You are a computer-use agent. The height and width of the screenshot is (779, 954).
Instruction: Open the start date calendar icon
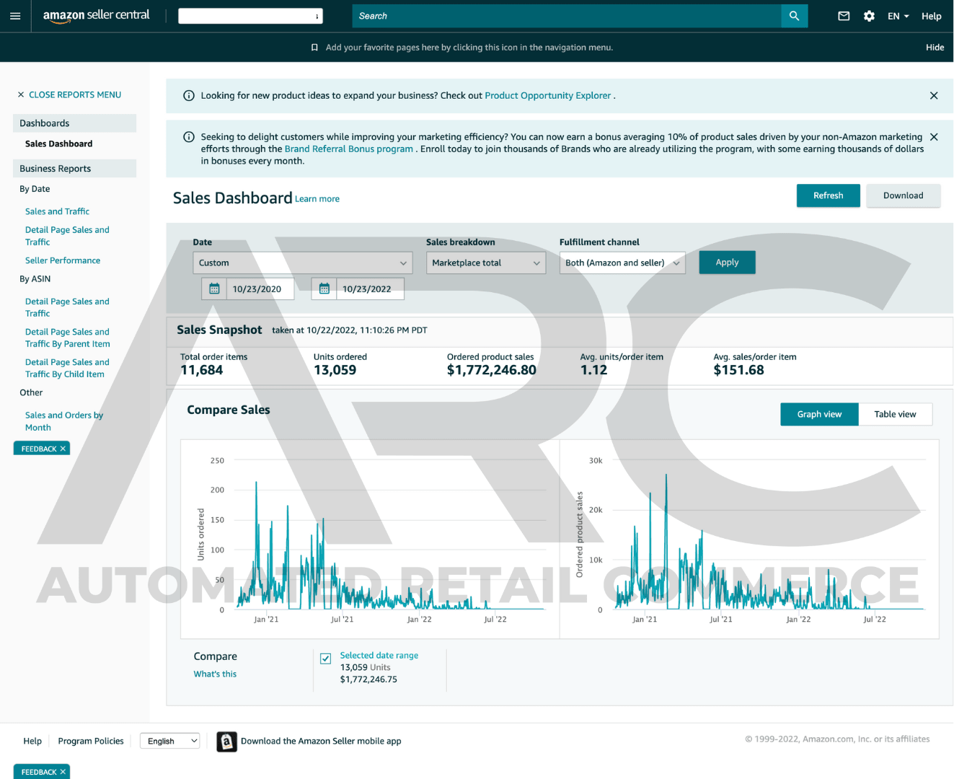pos(214,289)
